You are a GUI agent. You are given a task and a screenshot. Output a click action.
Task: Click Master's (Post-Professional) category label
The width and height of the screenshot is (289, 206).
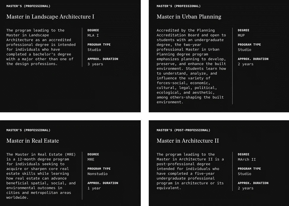183,130
